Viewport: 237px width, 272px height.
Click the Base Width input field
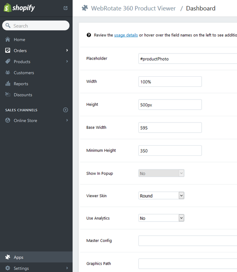[170, 127]
